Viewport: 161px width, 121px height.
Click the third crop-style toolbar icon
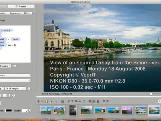[x=98, y=101]
